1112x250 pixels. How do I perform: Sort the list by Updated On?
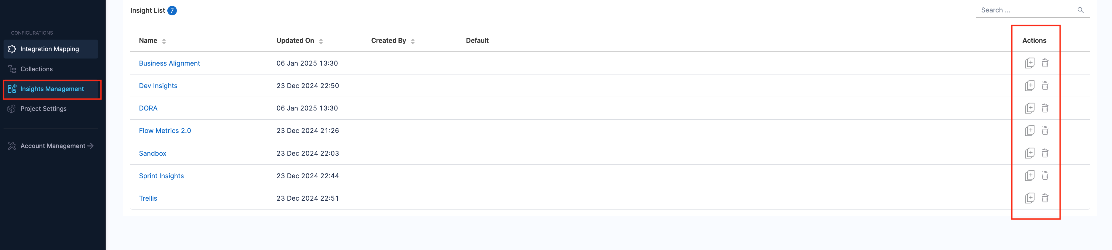(321, 41)
